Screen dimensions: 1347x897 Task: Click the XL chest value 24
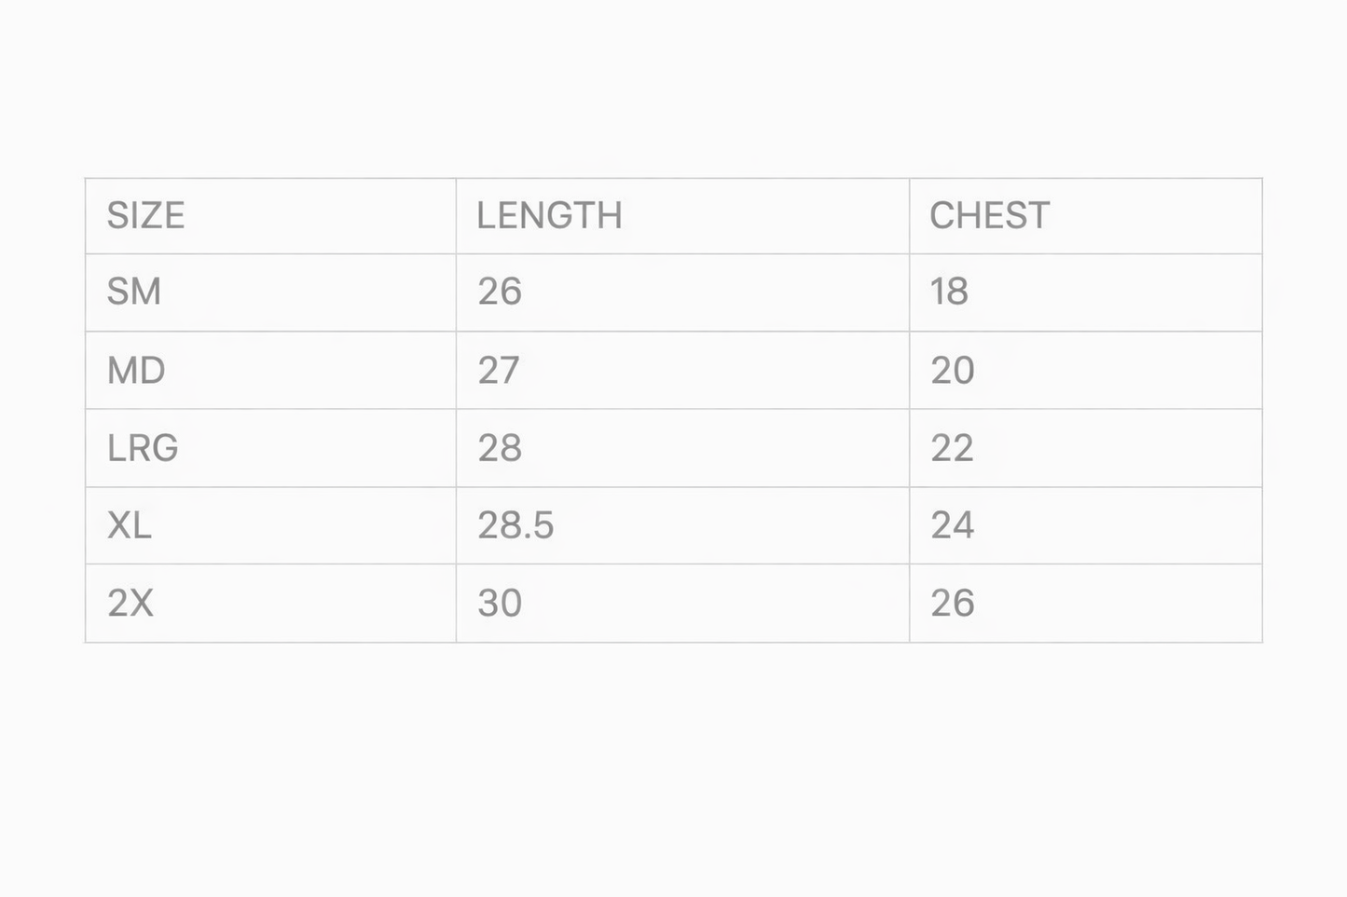[x=952, y=526]
